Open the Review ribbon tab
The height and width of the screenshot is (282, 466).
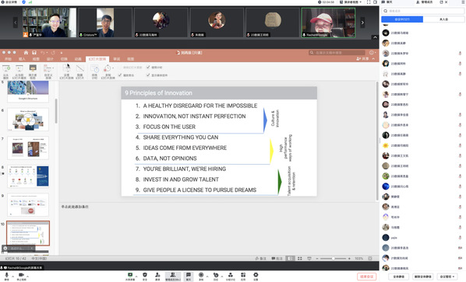(117, 59)
